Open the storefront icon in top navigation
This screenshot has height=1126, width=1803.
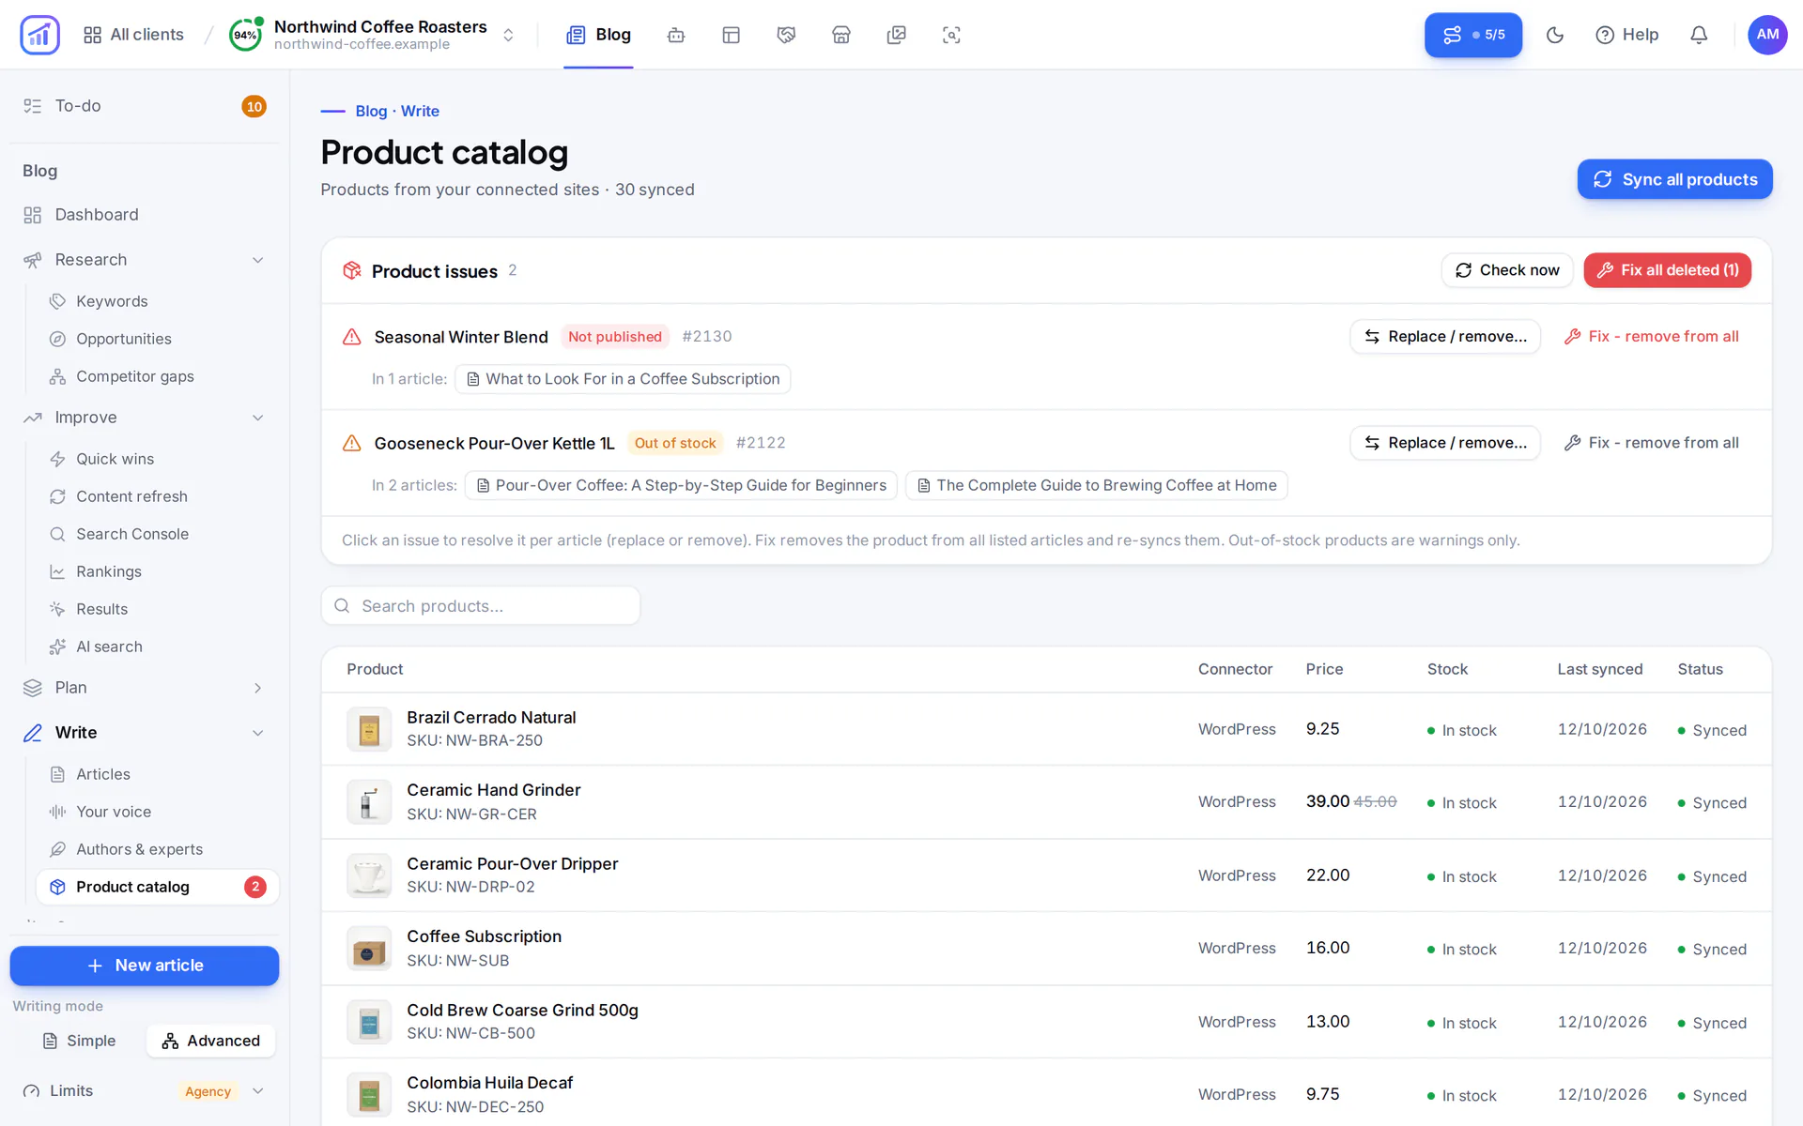(x=841, y=35)
